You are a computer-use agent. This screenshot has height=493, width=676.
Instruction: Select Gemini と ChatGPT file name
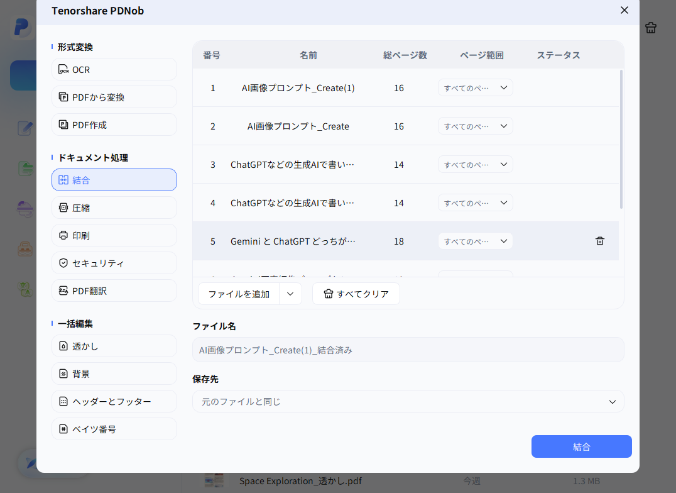293,241
